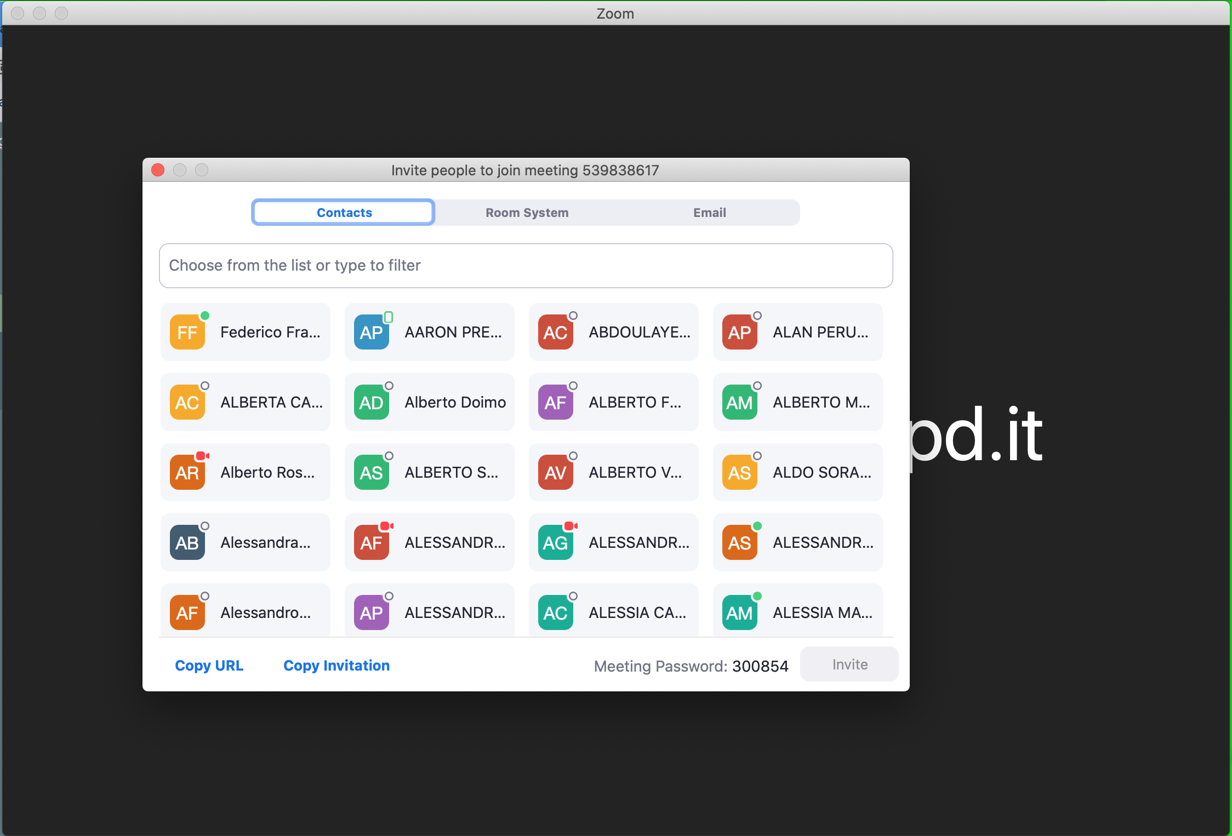Screen dimensions: 1232x836
Task: Click the Copy Invitation link
Action: (336, 665)
